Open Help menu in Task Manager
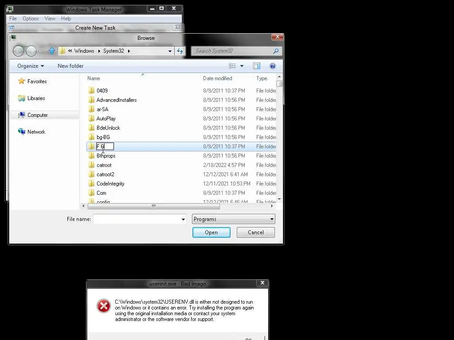Viewport: 454px width, 340px height. click(x=66, y=19)
